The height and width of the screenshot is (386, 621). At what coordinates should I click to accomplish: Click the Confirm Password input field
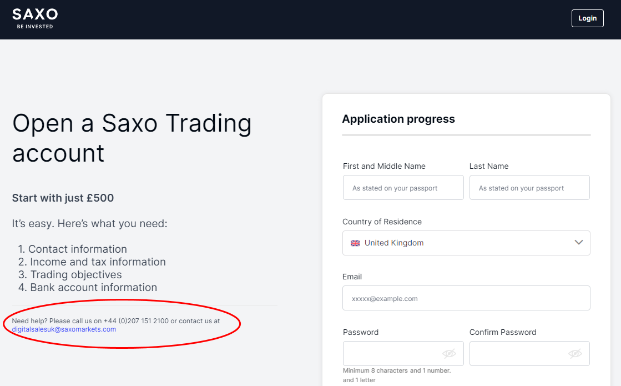point(529,353)
